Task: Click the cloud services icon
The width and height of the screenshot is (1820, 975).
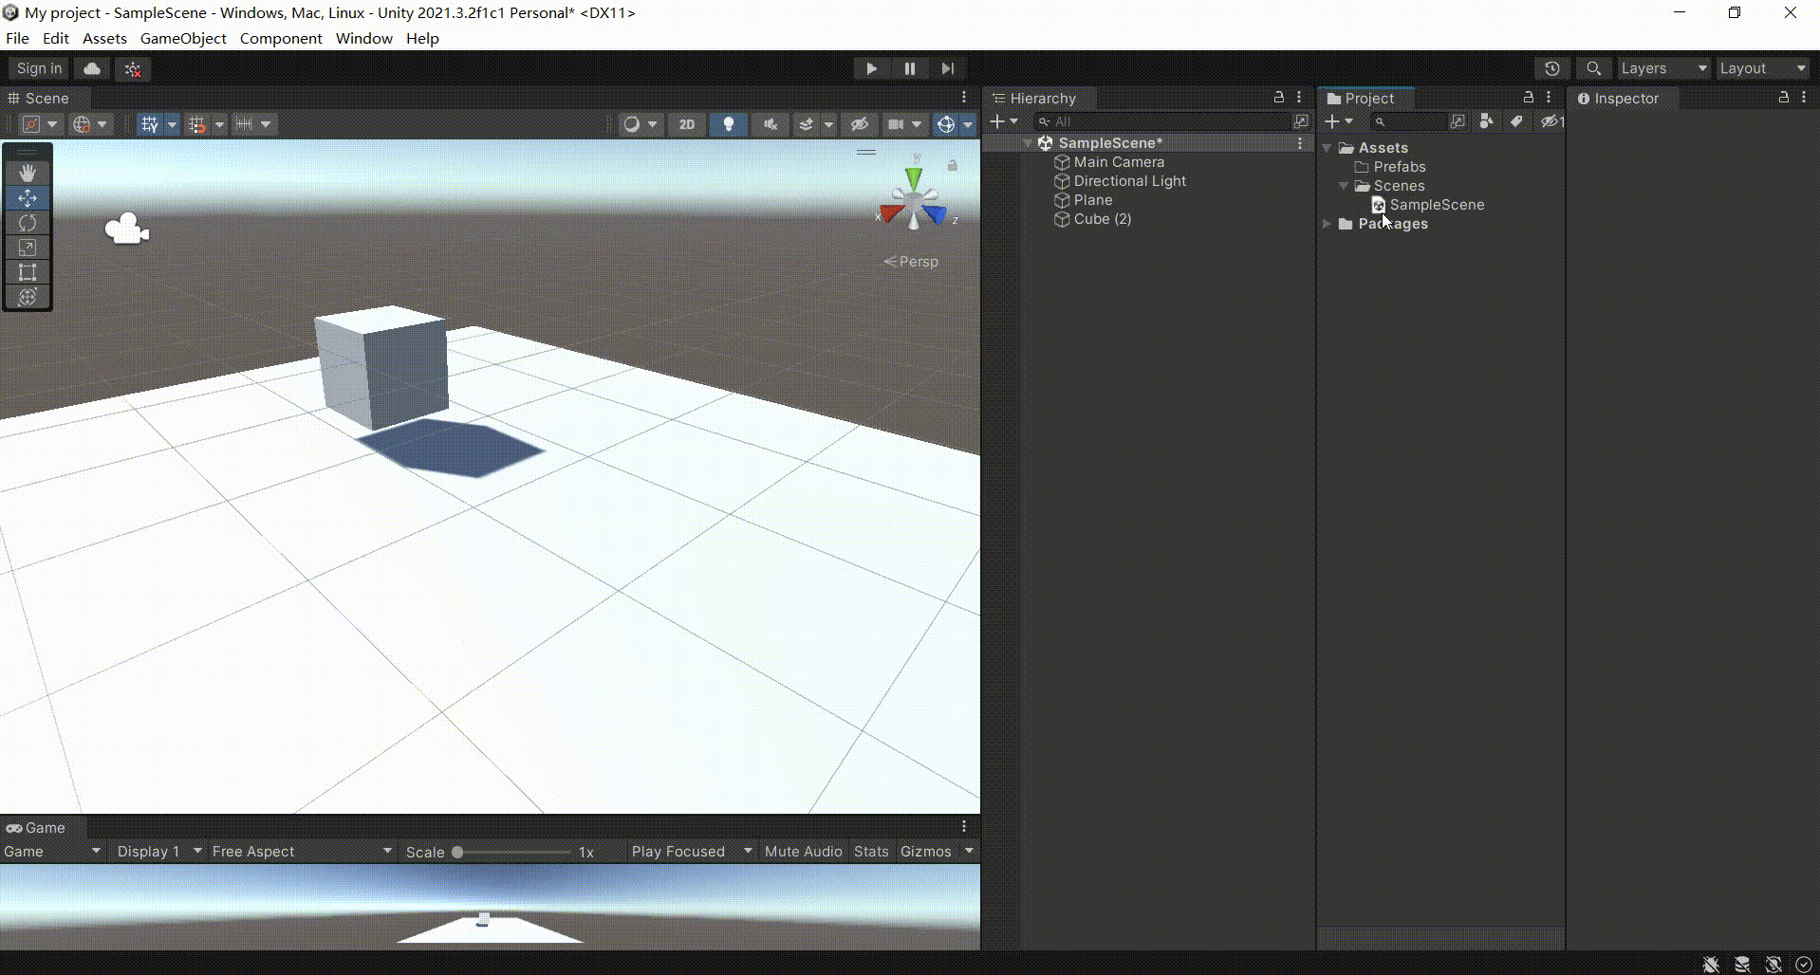Action: 92,68
